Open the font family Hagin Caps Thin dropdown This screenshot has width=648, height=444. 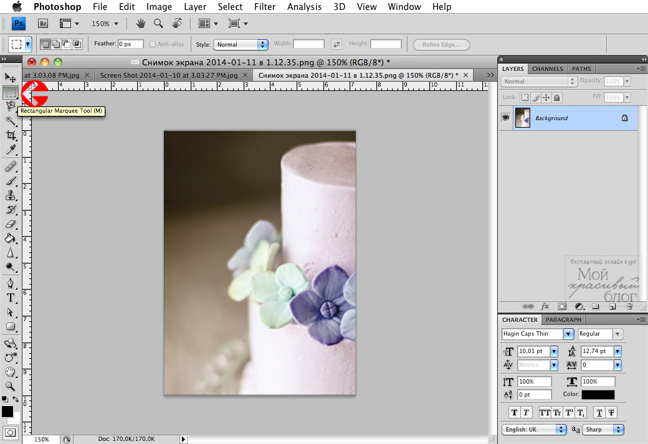569,334
